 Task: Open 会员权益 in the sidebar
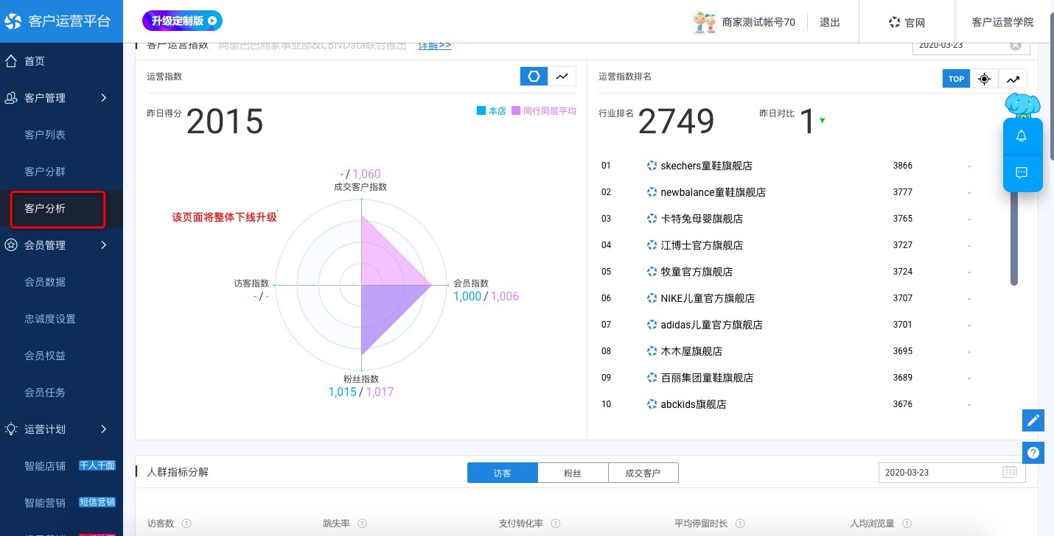(x=45, y=356)
